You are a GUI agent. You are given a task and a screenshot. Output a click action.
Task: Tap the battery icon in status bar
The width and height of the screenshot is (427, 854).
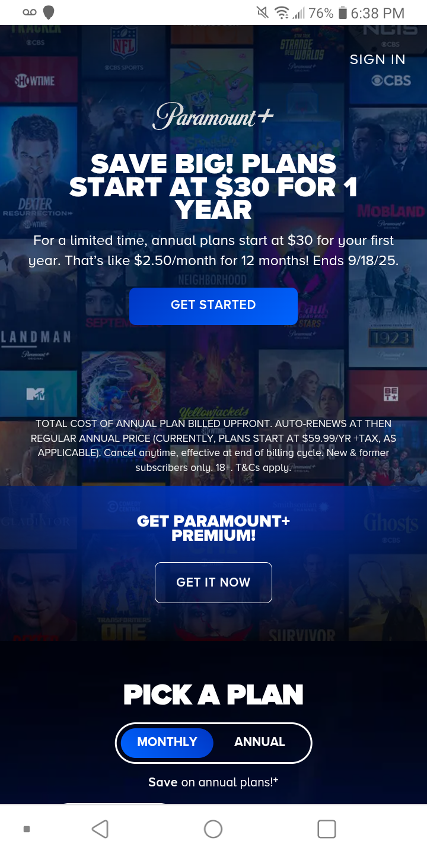(x=342, y=12)
